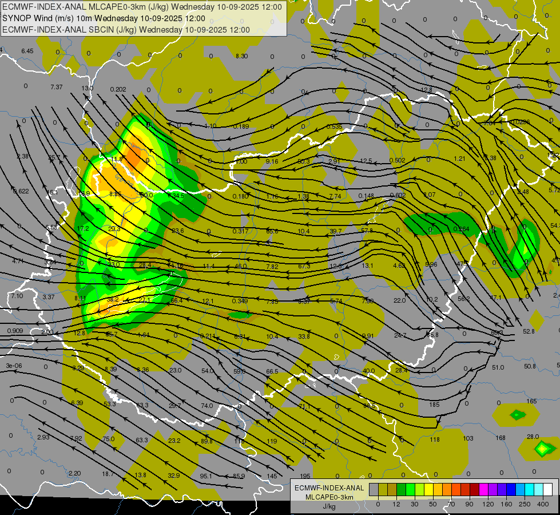Click the pure blue legend swatch
The image size is (560, 515).
pos(511,489)
